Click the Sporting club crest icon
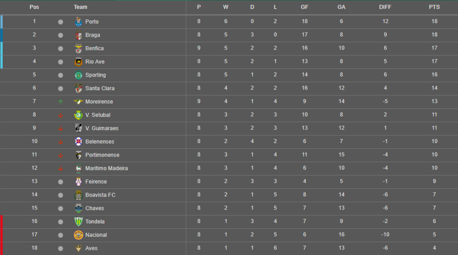The image size is (458, 255). point(78,75)
